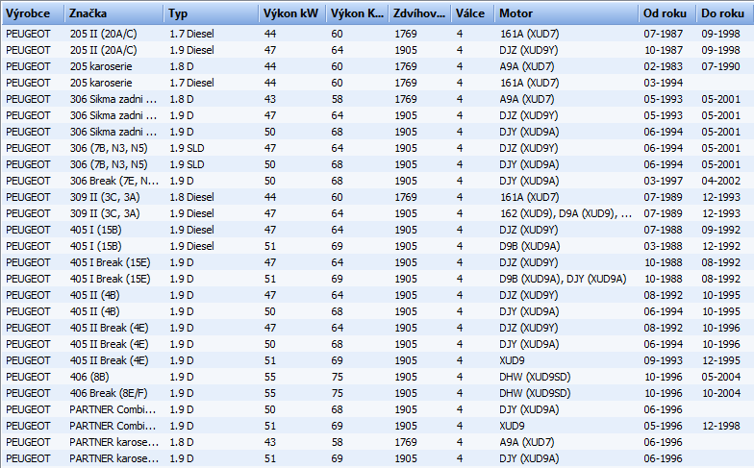Sort by the Válce column header
Screen dimensions: 754x468
473,13
